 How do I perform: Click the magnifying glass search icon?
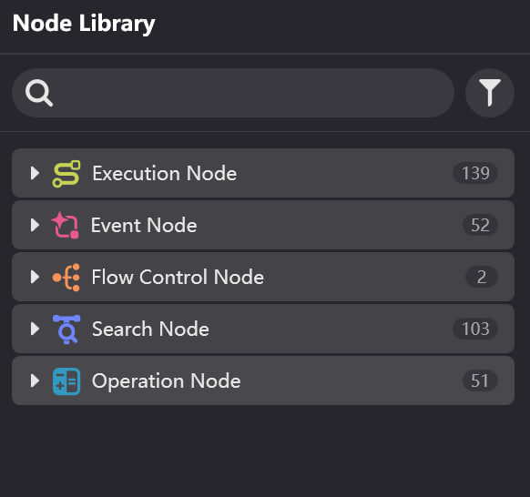(x=39, y=93)
